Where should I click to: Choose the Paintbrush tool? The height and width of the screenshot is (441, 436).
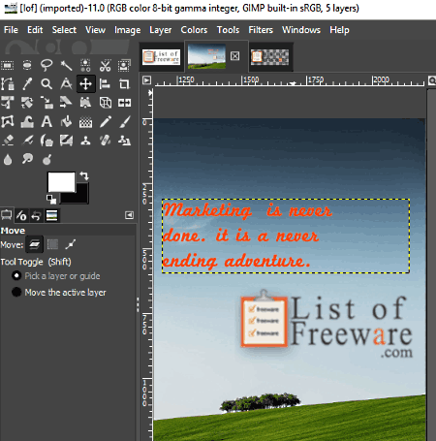click(124, 122)
